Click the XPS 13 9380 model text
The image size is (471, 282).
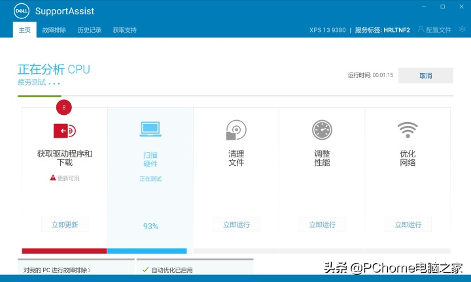click(x=328, y=30)
